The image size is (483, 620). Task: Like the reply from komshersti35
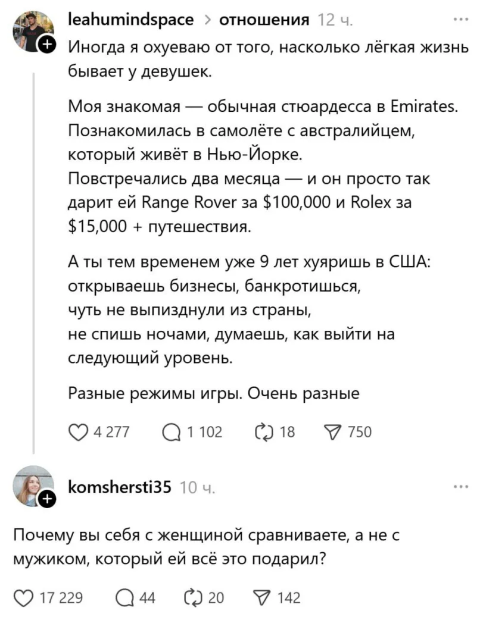pyautogui.click(x=23, y=599)
